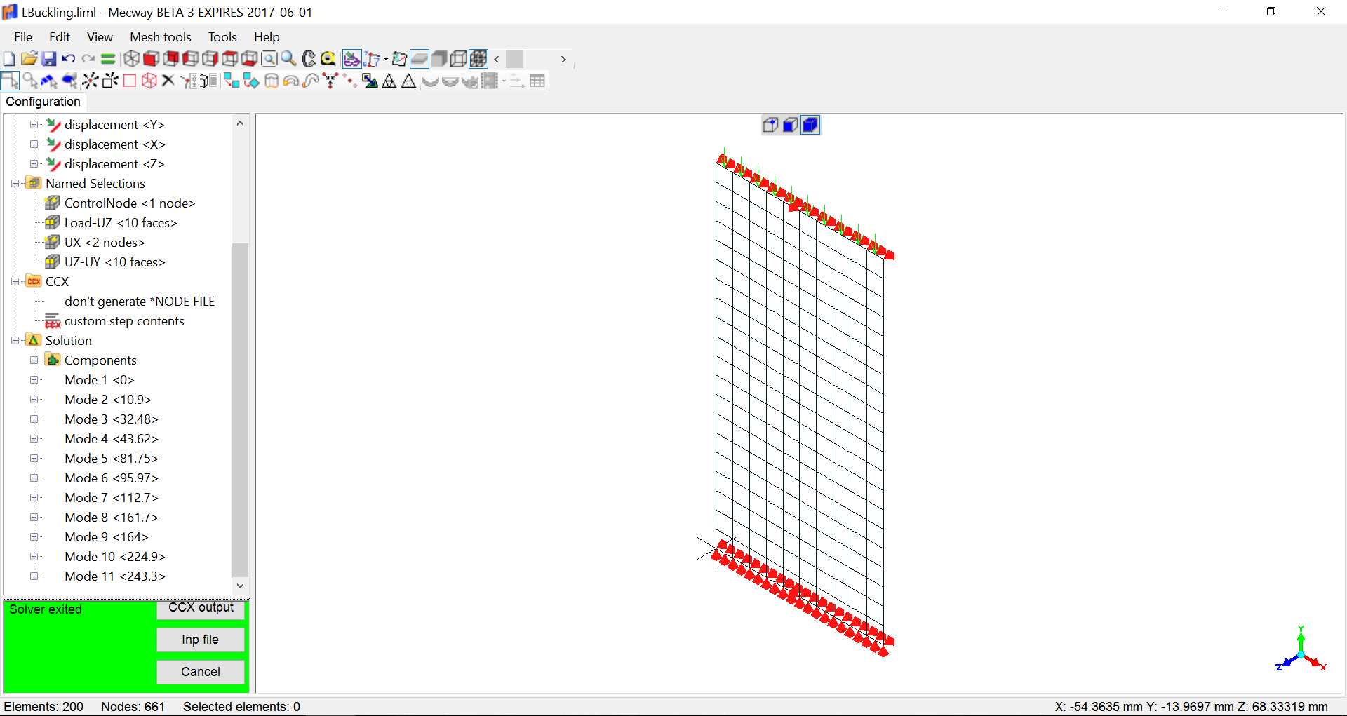Toggle the show-elements glasses button
This screenshot has height=716, width=1347.
click(351, 59)
